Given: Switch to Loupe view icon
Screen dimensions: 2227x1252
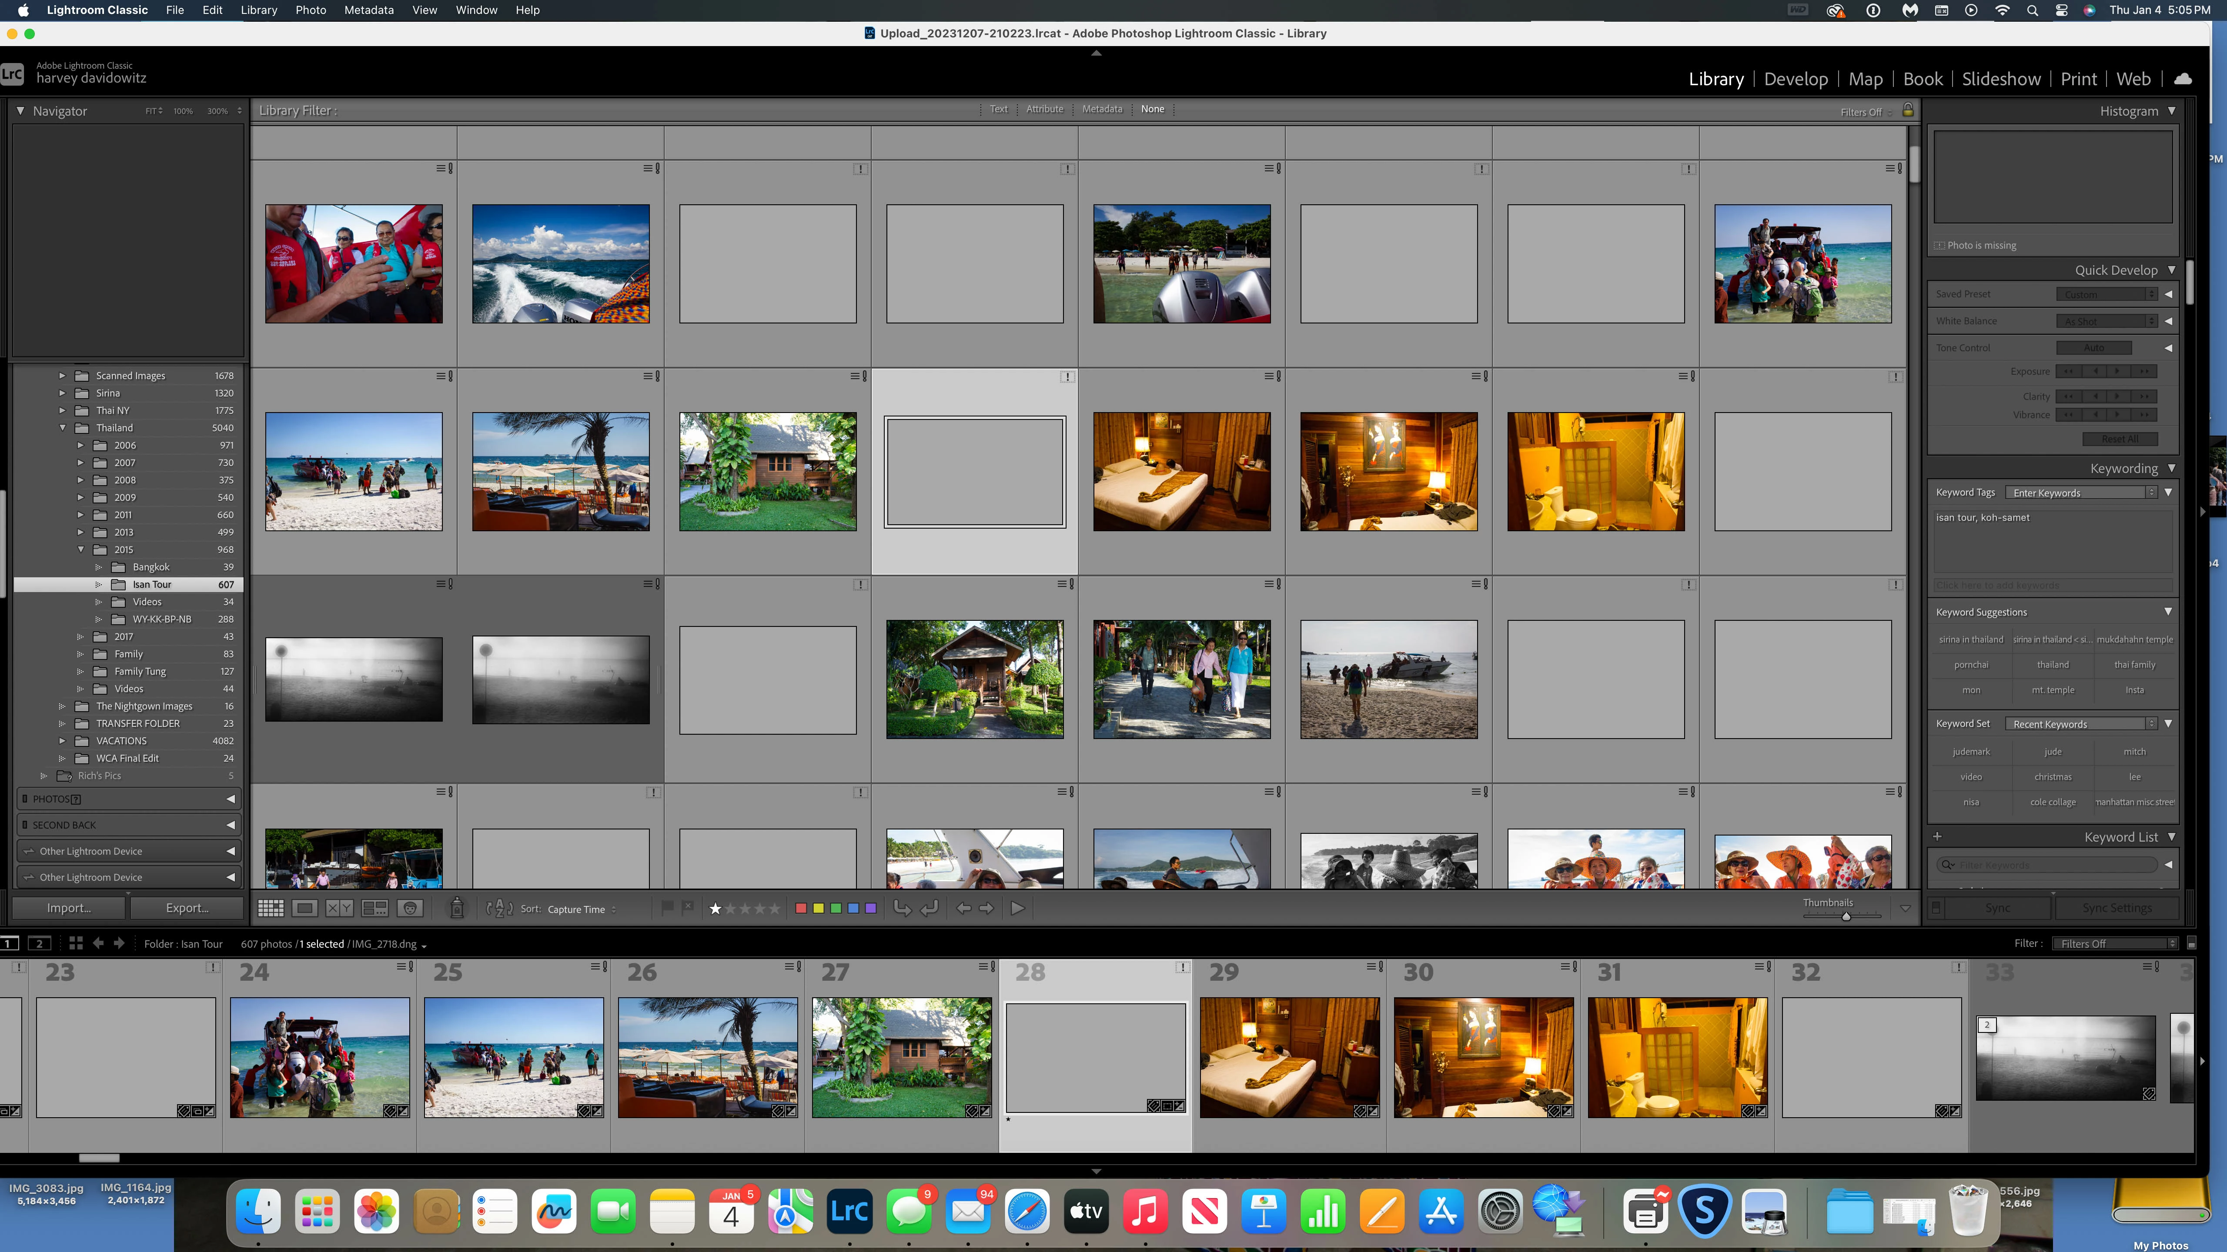Looking at the screenshot, I should click(x=304, y=908).
